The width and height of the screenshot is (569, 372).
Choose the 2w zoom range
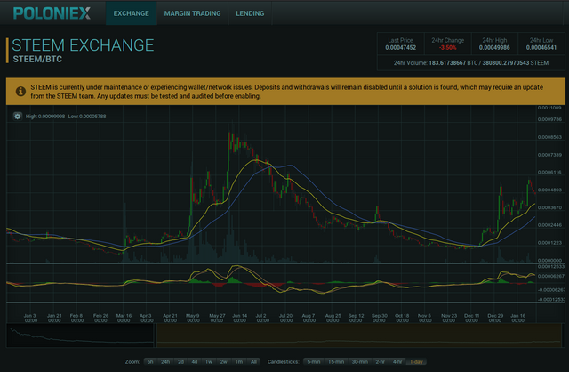[x=223, y=362]
